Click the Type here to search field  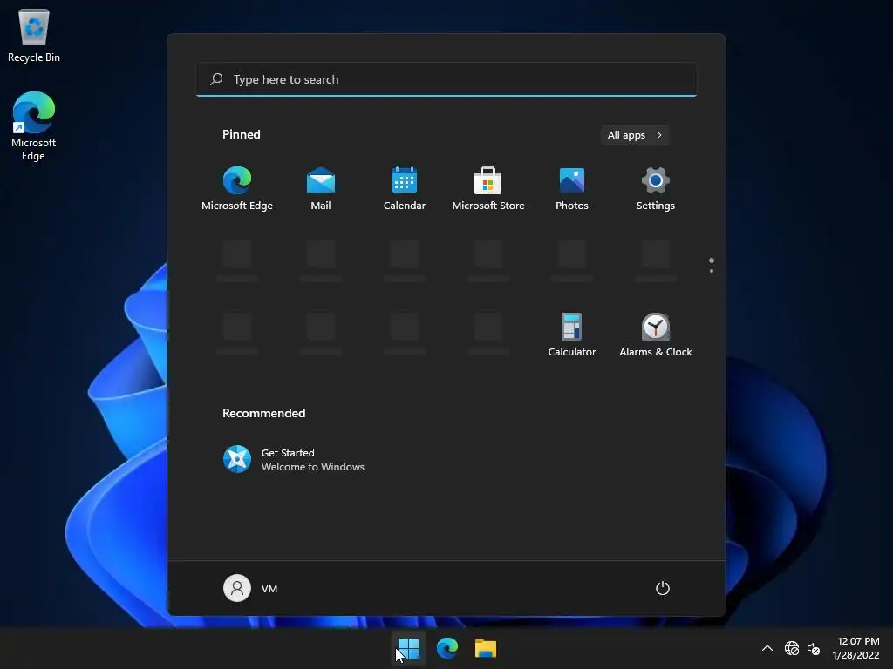[x=446, y=79]
